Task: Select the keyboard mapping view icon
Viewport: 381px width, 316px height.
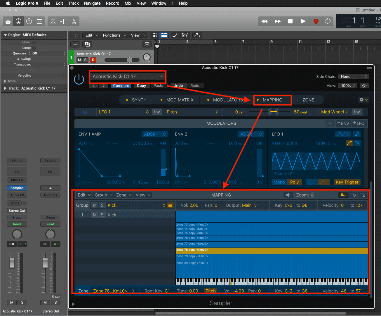Action: (343, 195)
